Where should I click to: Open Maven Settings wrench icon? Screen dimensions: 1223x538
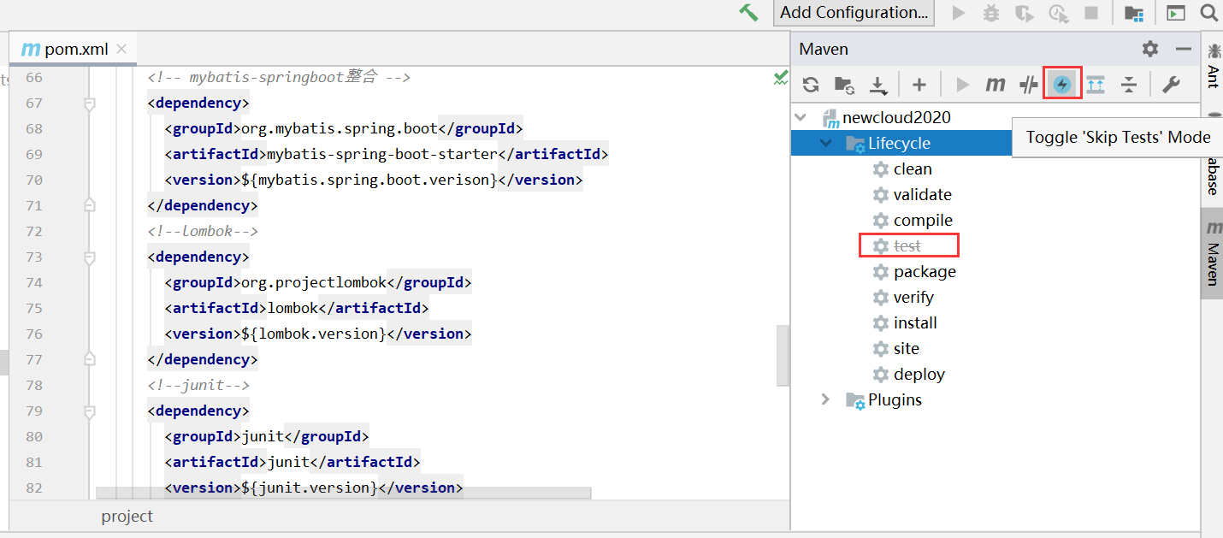coord(1171,85)
